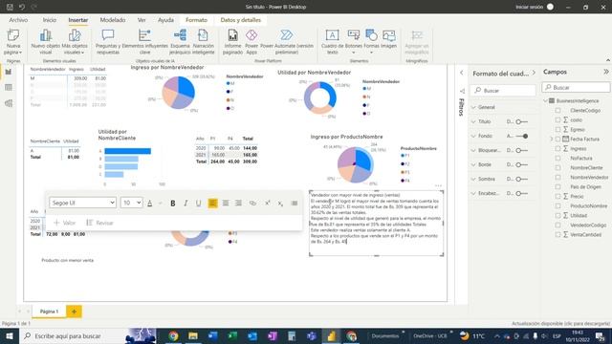Insert bulleted list in text toolbar

coord(295,203)
